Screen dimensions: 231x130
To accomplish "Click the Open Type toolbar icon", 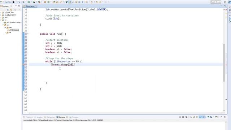I will pyautogui.click(x=54, y=2).
